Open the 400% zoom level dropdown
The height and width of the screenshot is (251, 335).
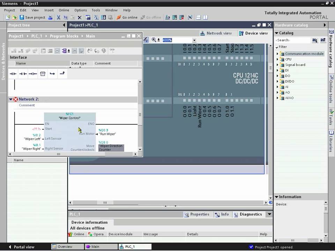click(194, 40)
